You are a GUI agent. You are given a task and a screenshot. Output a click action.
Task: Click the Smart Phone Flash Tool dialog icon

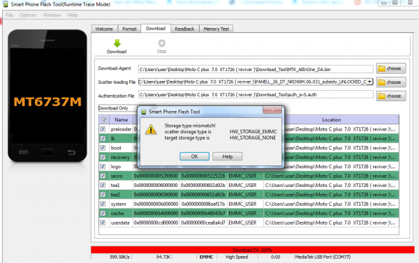(x=144, y=112)
